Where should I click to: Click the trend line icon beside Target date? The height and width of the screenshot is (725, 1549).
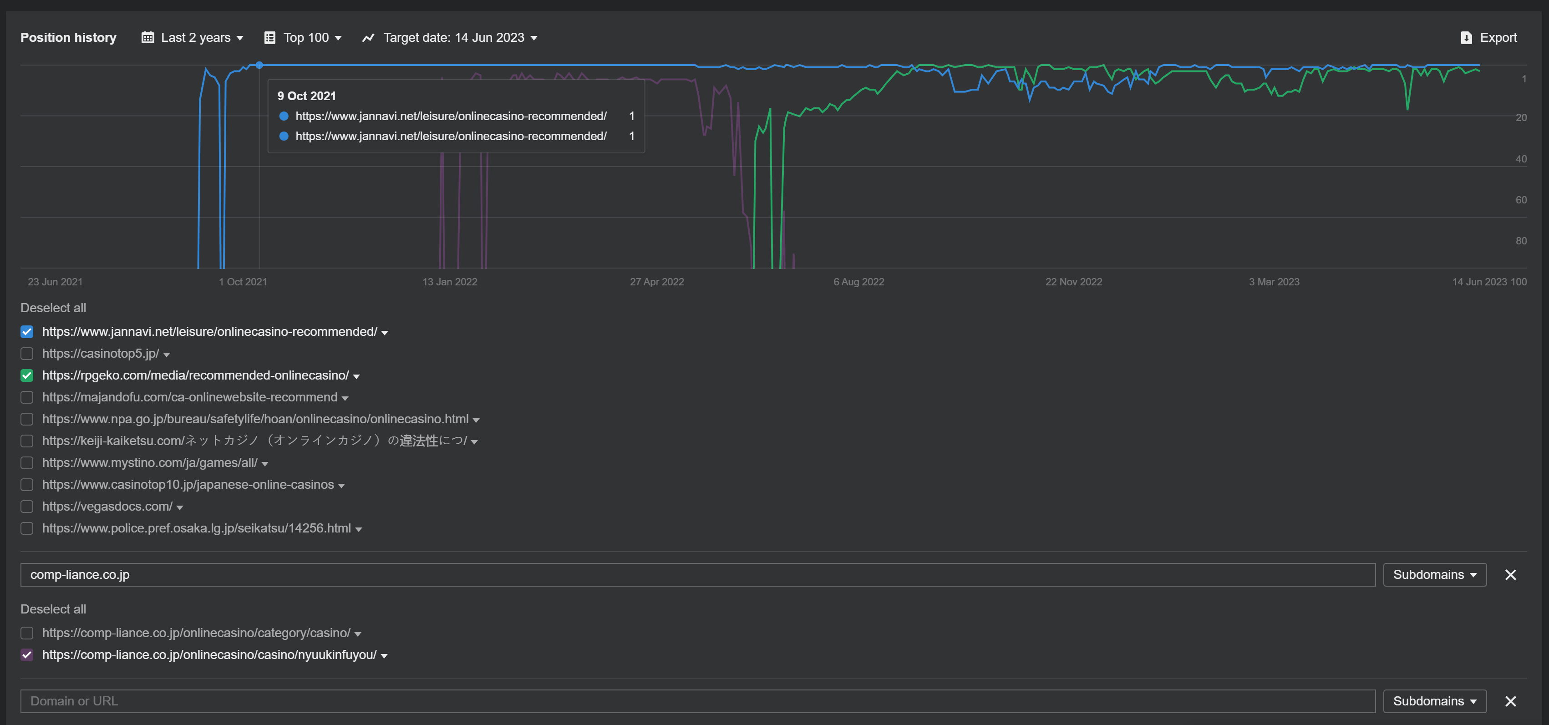[x=368, y=38]
